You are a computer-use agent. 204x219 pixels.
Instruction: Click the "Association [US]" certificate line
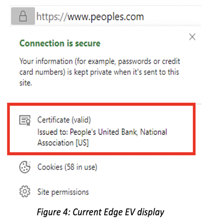[63, 143]
